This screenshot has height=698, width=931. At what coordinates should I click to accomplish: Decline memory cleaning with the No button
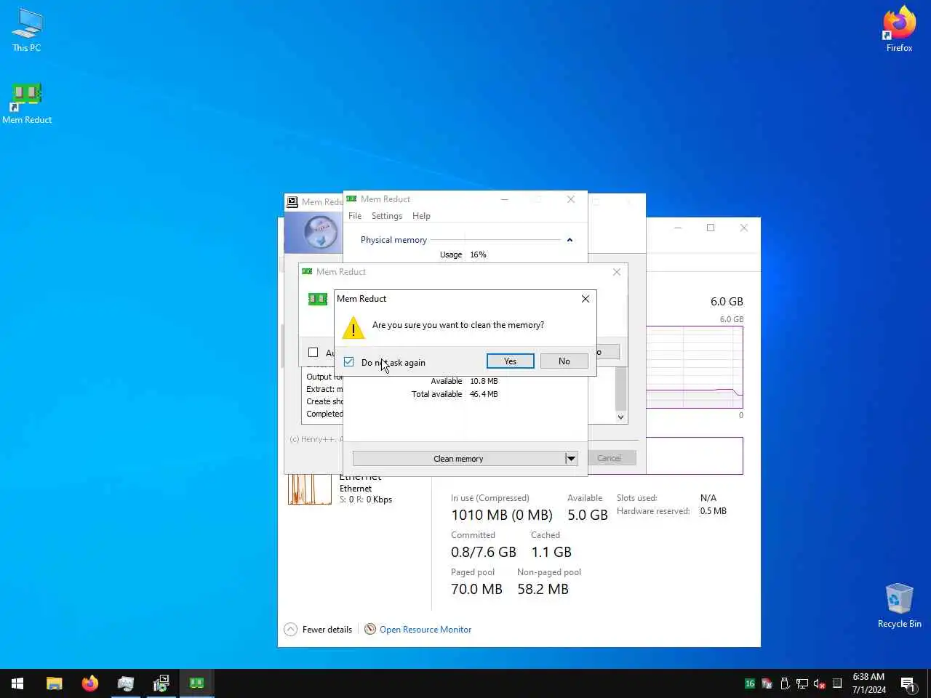click(x=564, y=361)
